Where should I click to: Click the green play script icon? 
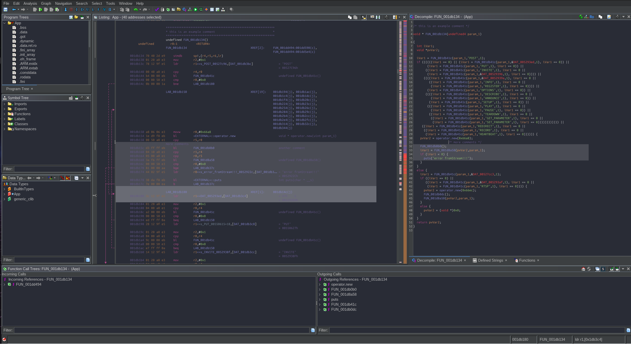point(195,10)
